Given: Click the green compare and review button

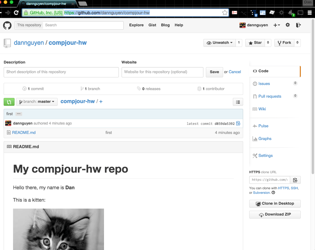Looking at the screenshot, I should pyautogui.click(x=9, y=102).
